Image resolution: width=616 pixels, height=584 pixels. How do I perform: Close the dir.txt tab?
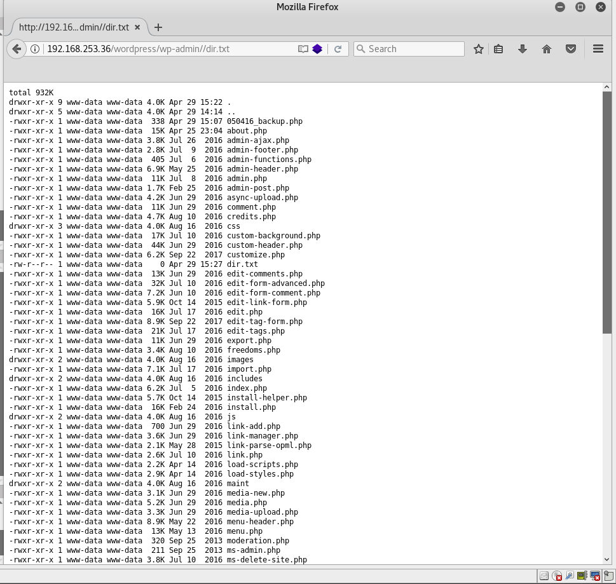[139, 27]
